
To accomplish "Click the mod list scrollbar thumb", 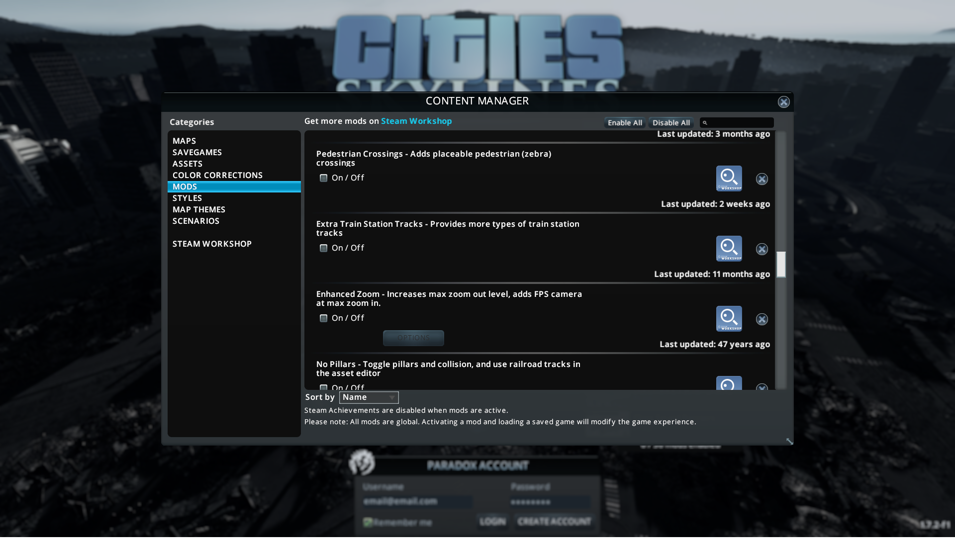I will pos(781,264).
